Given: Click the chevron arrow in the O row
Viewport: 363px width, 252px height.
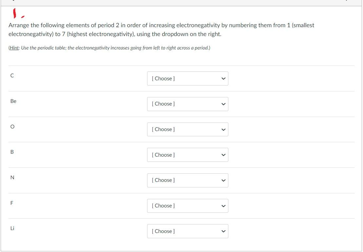Looking at the screenshot, I should (x=223, y=130).
